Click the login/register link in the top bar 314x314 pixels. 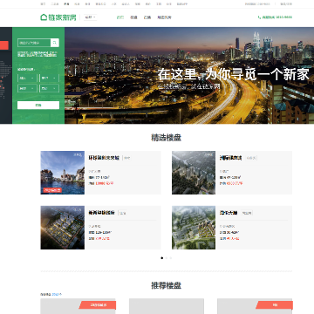[x=286, y=4]
